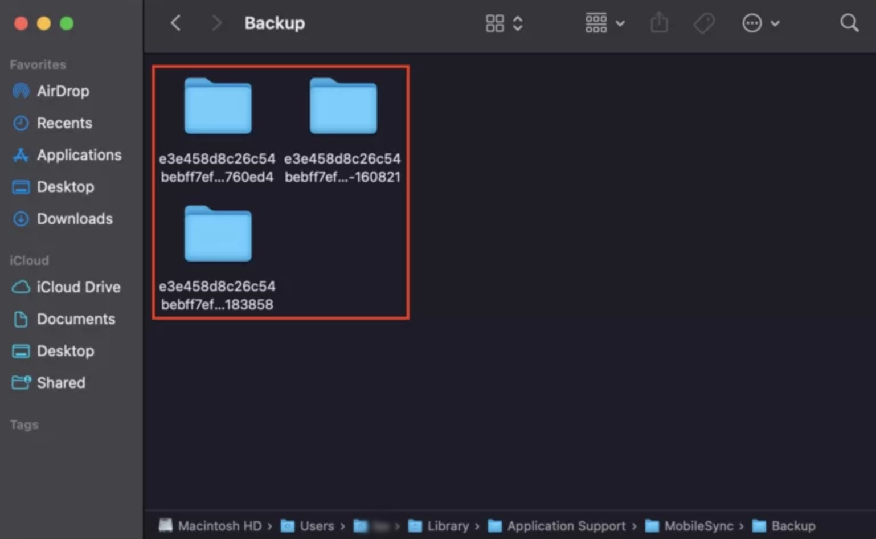Click the Tags icon in the toolbar
The height and width of the screenshot is (539, 876).
(x=704, y=23)
